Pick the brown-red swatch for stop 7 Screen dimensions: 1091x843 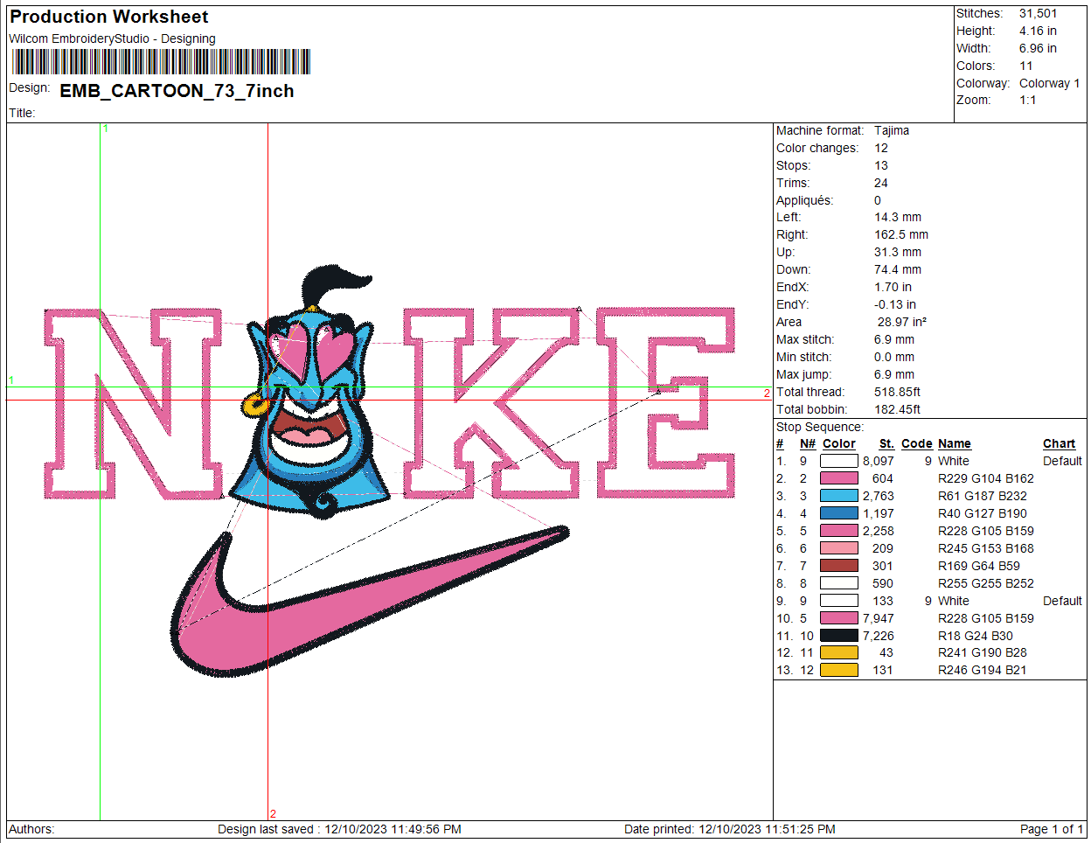tap(839, 566)
